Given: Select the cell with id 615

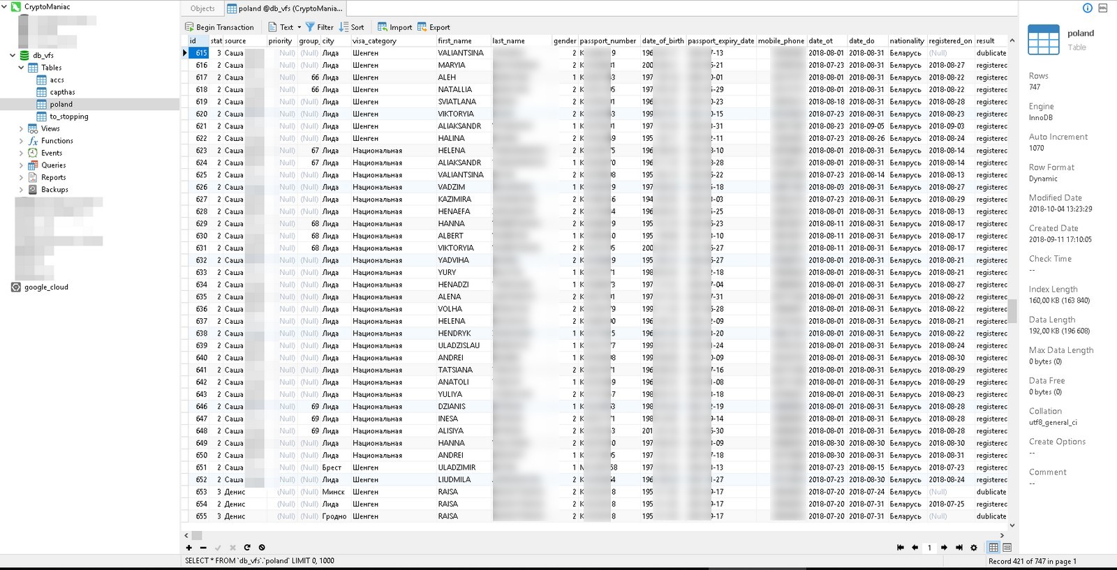Looking at the screenshot, I should pos(199,53).
